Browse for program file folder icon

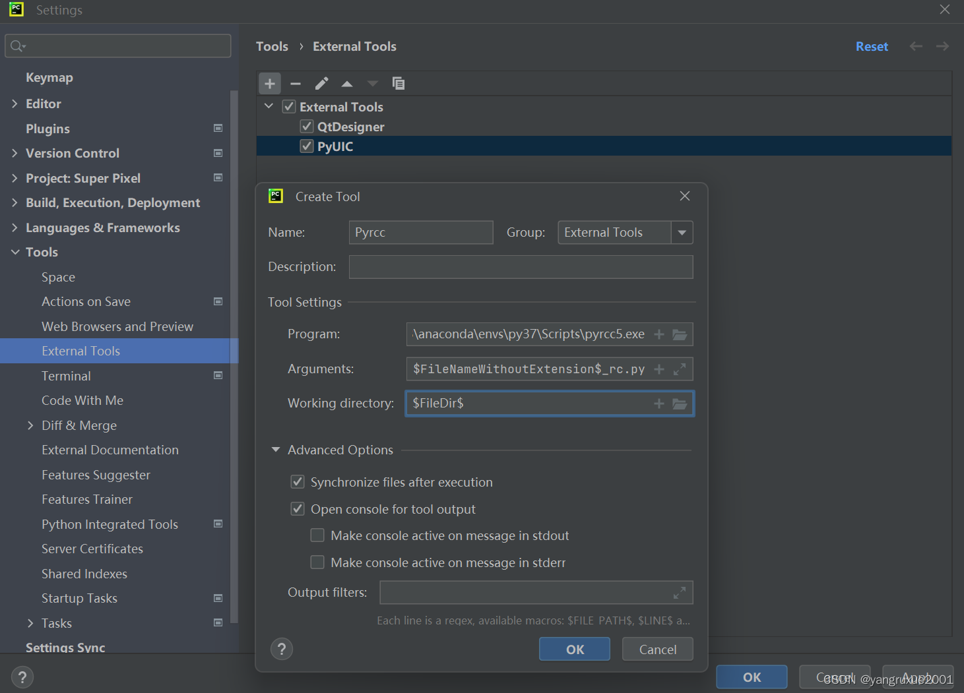[680, 334]
